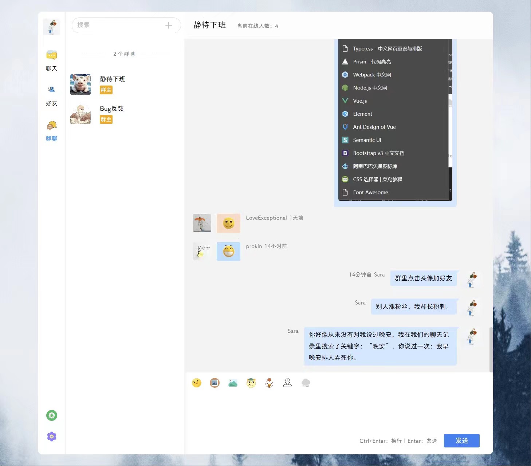531x466 pixels.
Task: Open the emoji picker
Action: [x=197, y=383]
